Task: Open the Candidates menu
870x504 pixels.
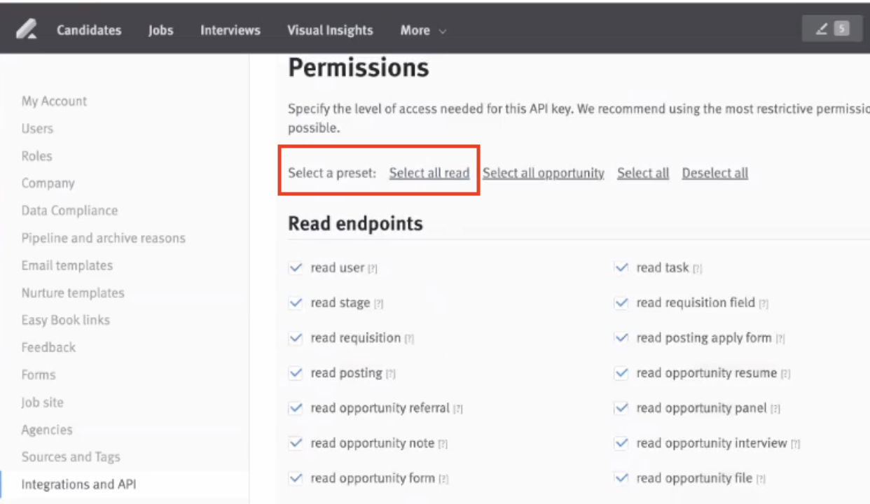Action: [89, 30]
